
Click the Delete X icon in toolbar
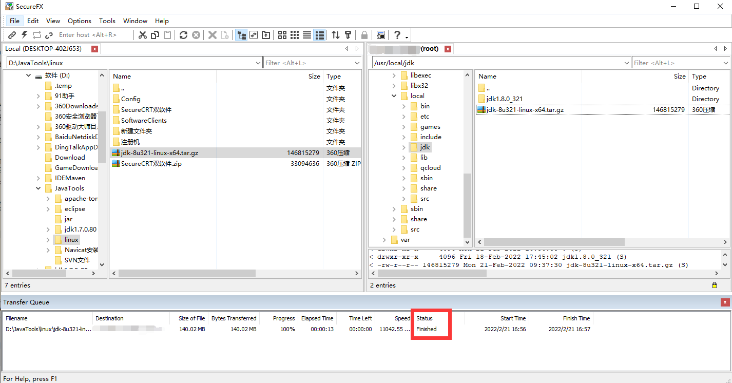pos(212,35)
